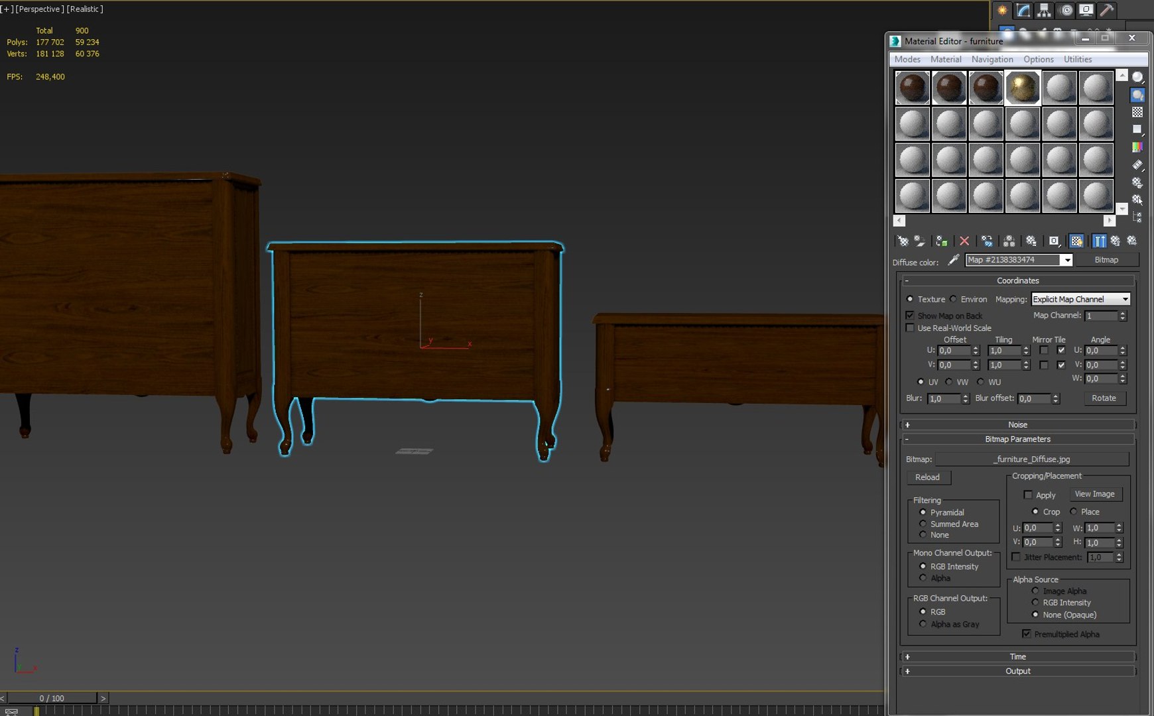Toggle the Backlight icon in Material Editor
The image size is (1154, 716).
pyautogui.click(x=1137, y=95)
